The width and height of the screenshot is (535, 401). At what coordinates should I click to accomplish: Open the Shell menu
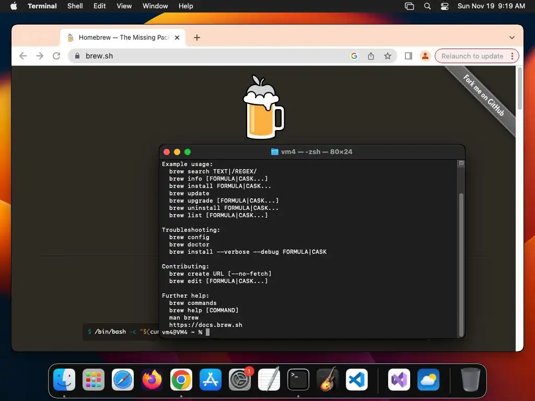tap(75, 6)
